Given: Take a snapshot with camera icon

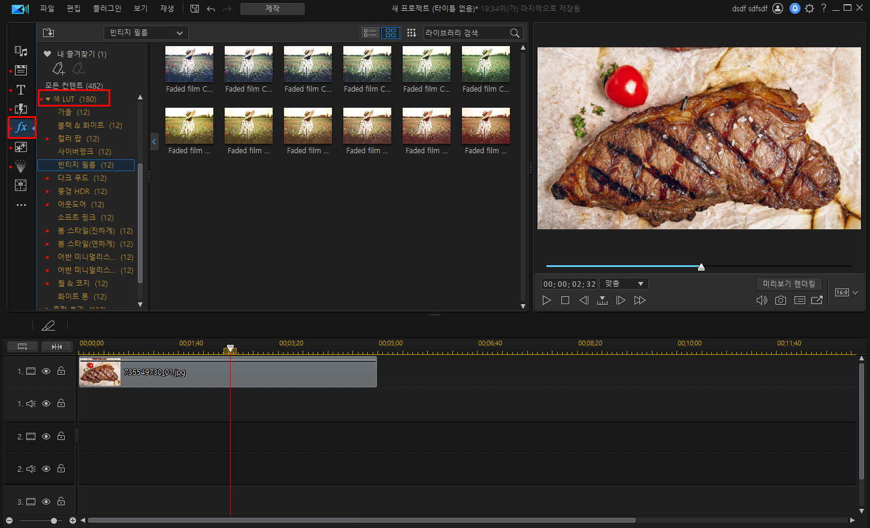Looking at the screenshot, I should click(x=780, y=301).
